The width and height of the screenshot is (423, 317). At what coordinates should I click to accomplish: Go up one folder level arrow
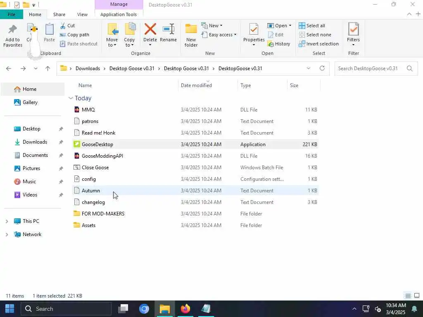tap(48, 69)
